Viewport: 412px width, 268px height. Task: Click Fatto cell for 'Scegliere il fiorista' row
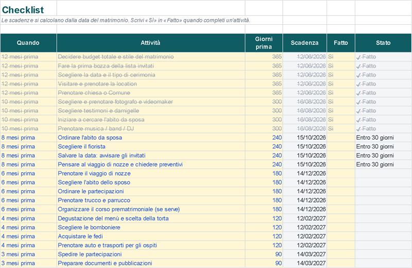pos(341,146)
